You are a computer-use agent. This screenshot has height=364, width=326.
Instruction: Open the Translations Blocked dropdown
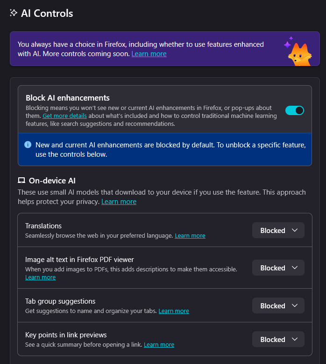[x=278, y=230]
